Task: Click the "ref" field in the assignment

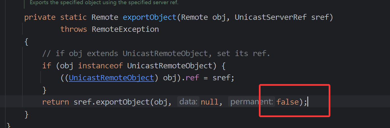Action: [192, 78]
